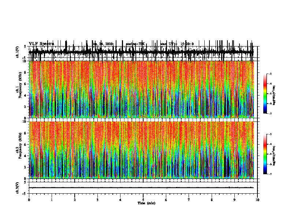The image size is (290, 224).
Task: Click the '2' minute tick label
Action: pyautogui.click(x=75, y=200)
